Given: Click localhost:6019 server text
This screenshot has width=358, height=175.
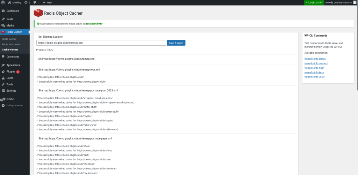Looking at the screenshot, I should [x=94, y=24].
